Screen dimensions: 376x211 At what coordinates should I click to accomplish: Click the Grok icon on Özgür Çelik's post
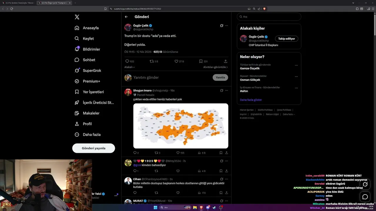point(222,25)
